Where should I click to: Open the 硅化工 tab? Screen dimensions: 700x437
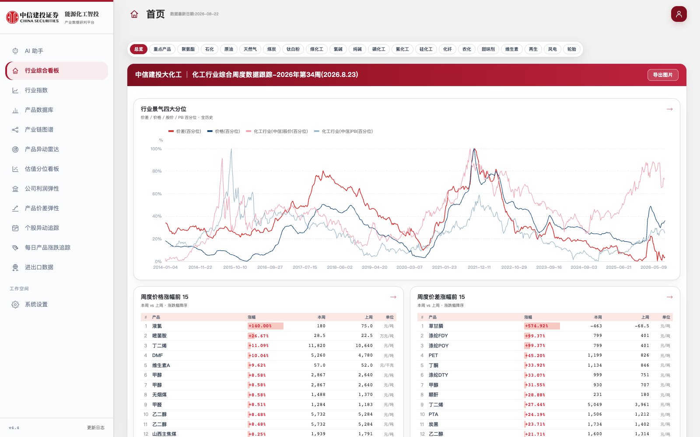[x=426, y=49]
